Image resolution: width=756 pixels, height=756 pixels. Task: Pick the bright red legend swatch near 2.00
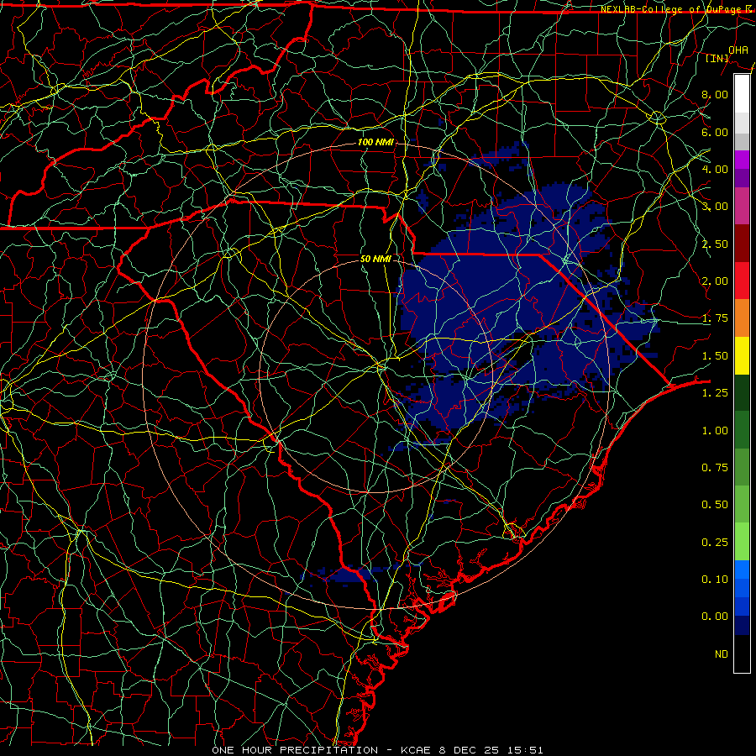click(x=742, y=281)
